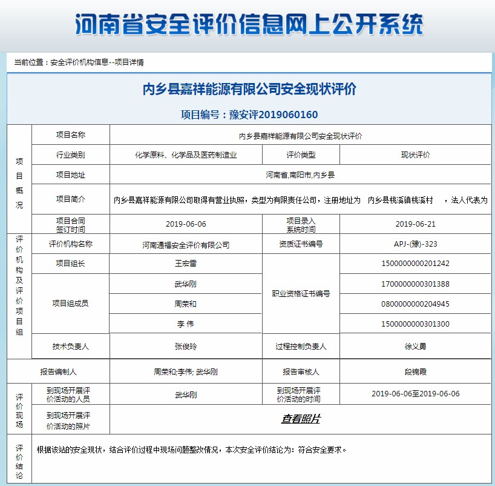495x486 pixels.
Task: Click the 项目名称 label cell
Action: pyautogui.click(x=71, y=135)
